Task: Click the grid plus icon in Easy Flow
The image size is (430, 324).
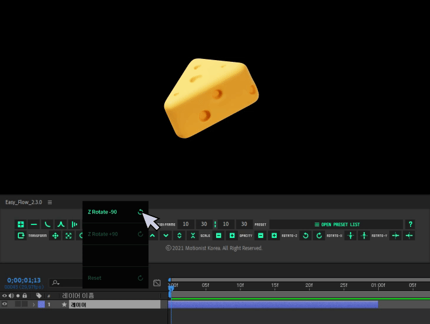Action: [x=21, y=224]
